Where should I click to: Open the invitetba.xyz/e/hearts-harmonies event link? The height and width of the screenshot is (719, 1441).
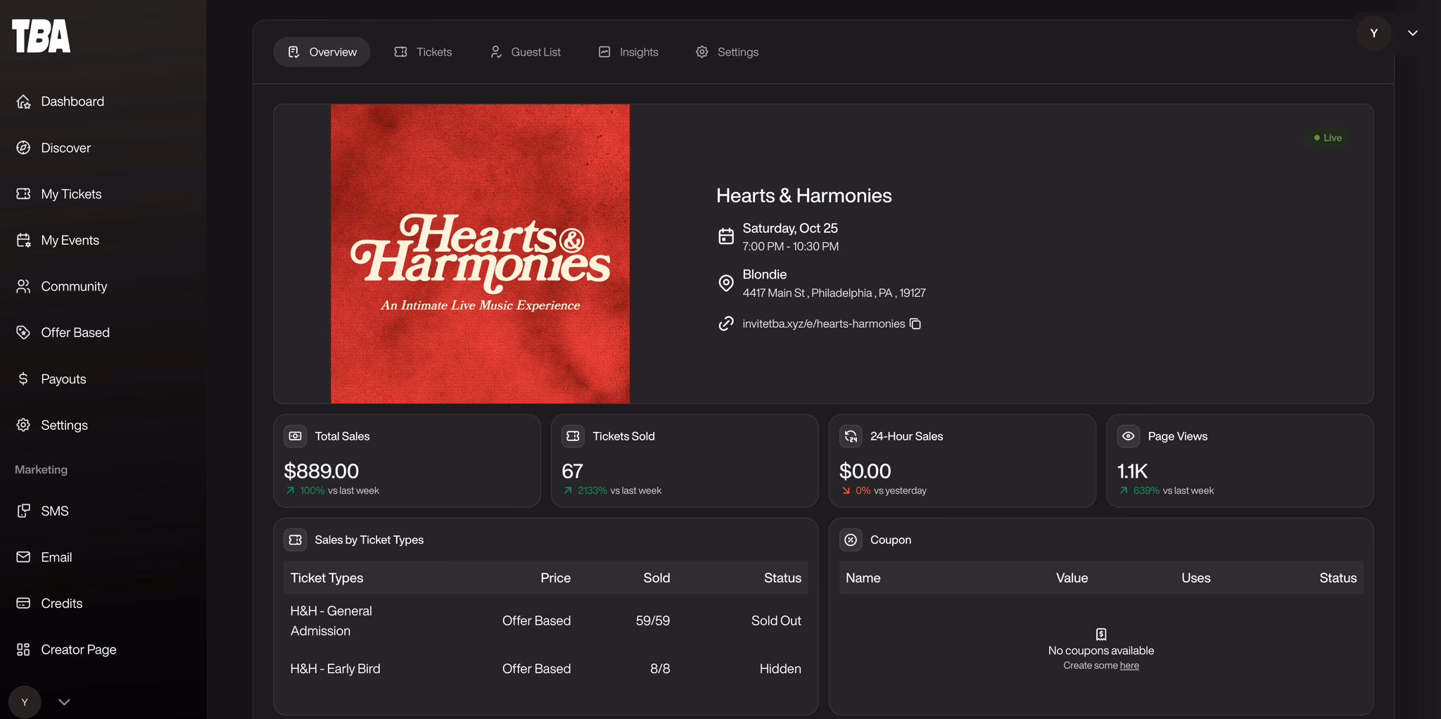tap(823, 324)
